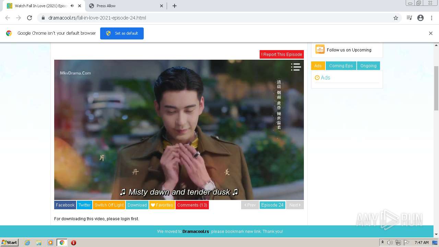Click the video player frame
The height and width of the screenshot is (247, 439).
pyautogui.click(x=179, y=130)
